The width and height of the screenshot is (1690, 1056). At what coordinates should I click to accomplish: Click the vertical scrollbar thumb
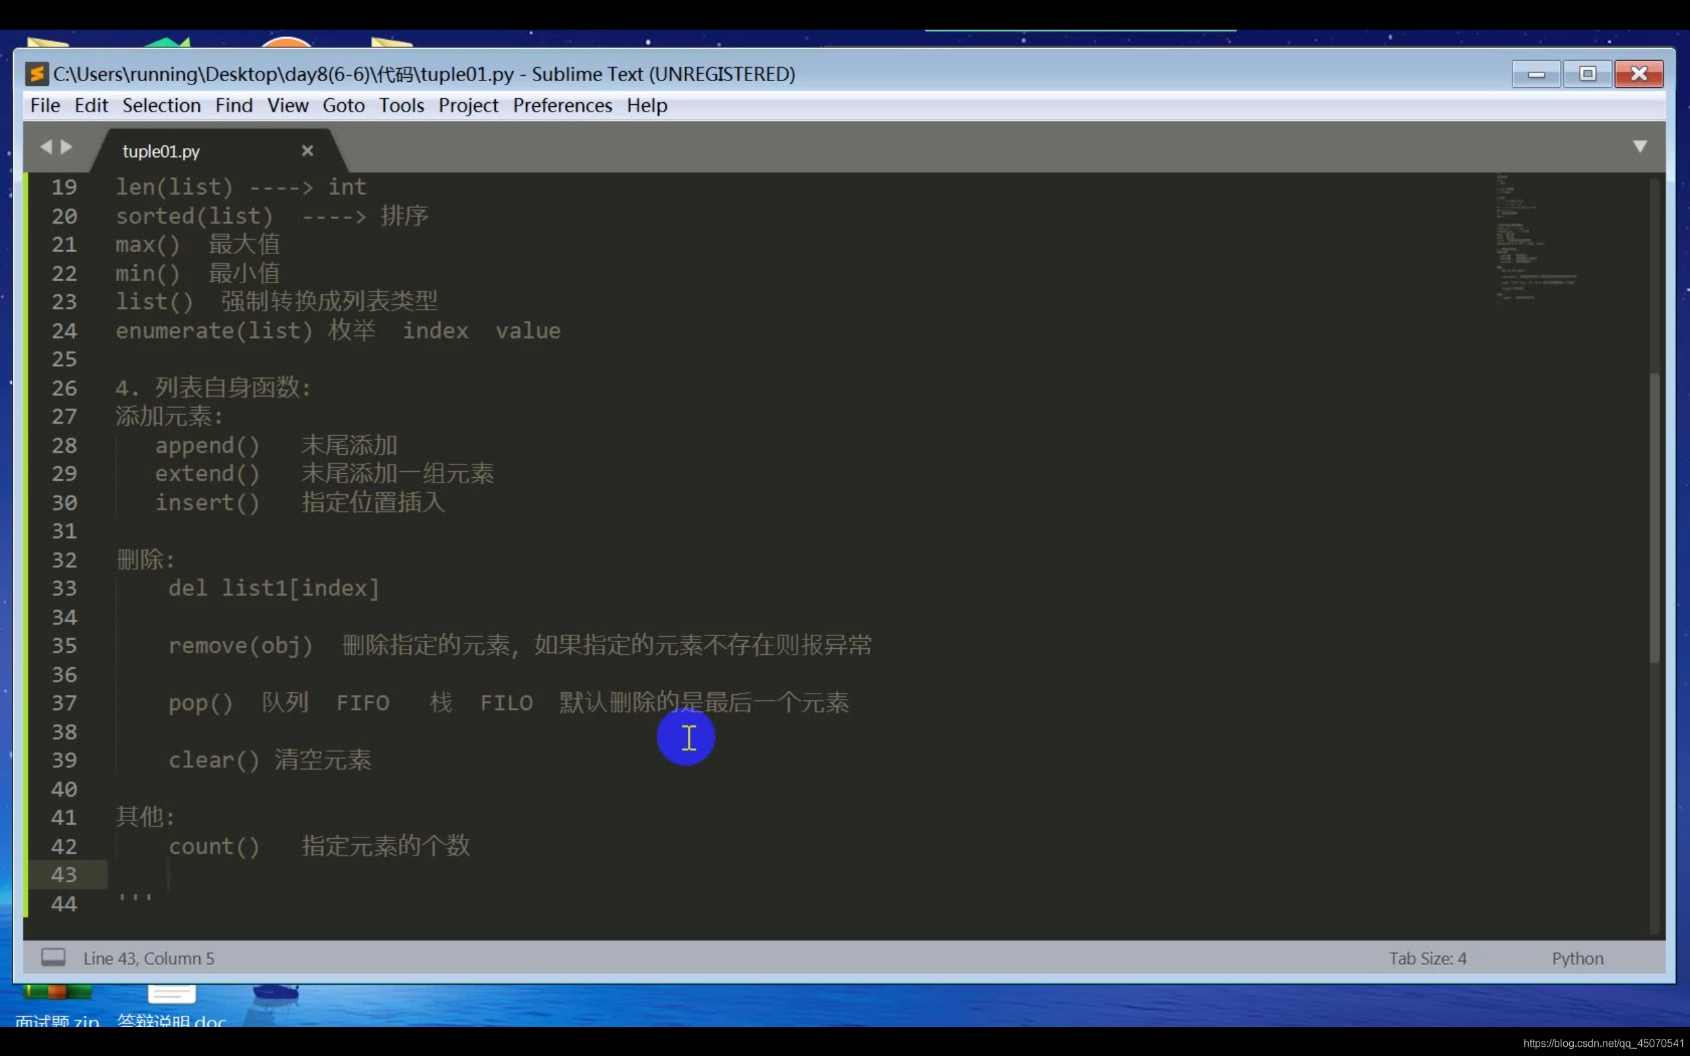coord(1654,517)
